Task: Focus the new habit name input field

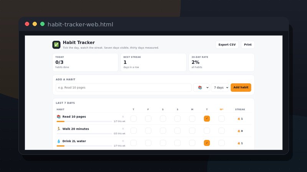Action: [124, 88]
